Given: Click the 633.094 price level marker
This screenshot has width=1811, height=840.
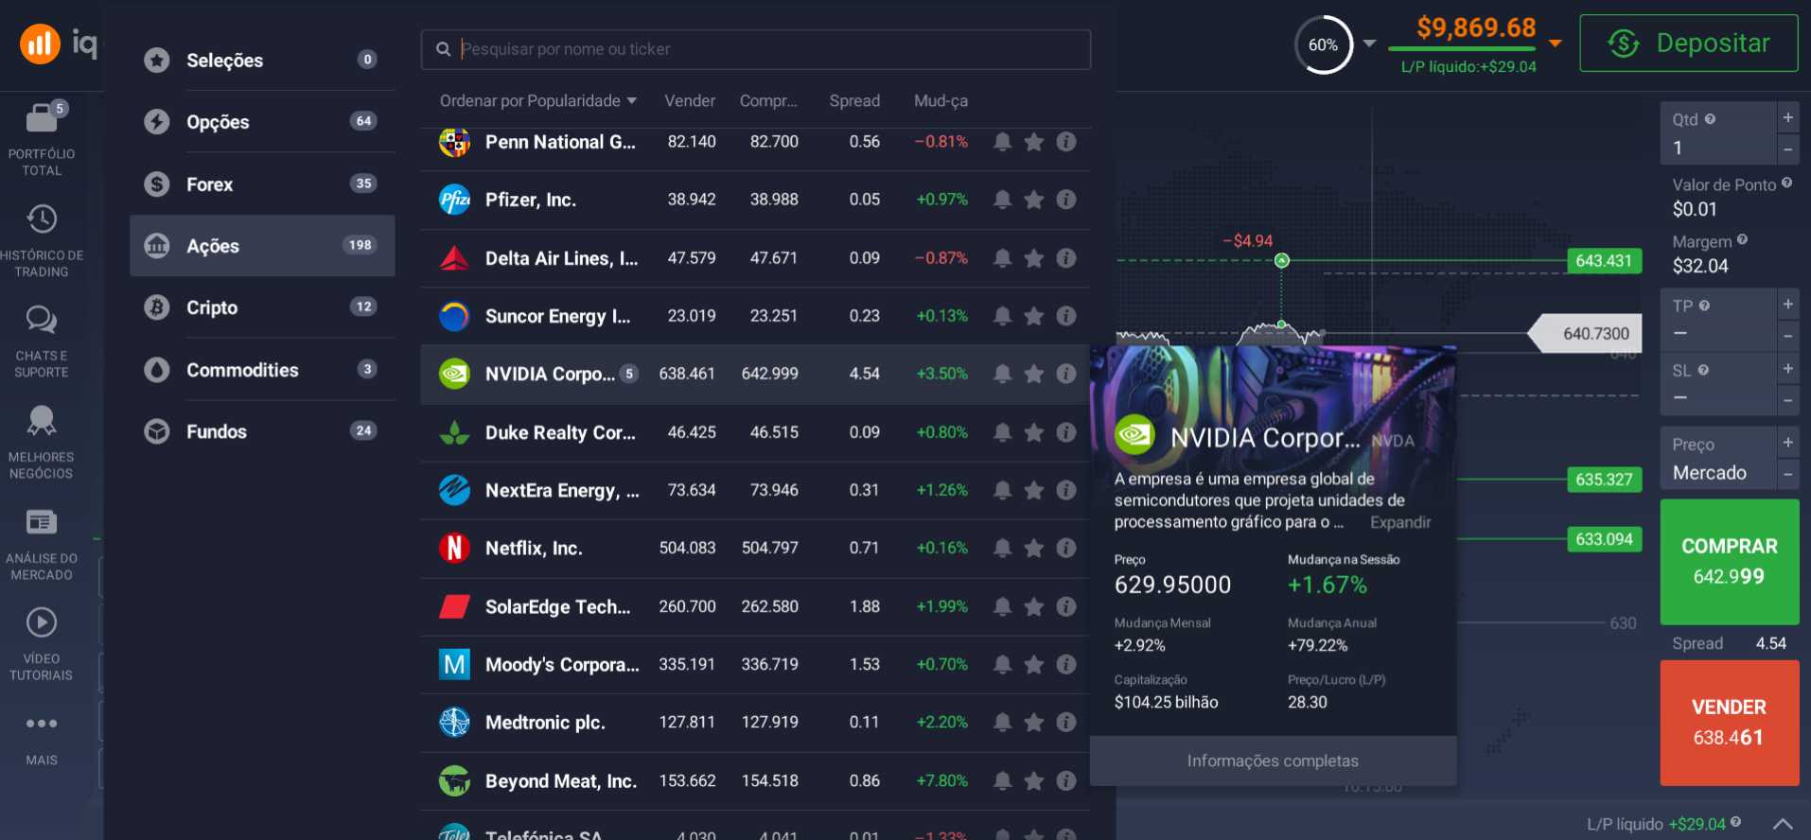Looking at the screenshot, I should 1604,539.
